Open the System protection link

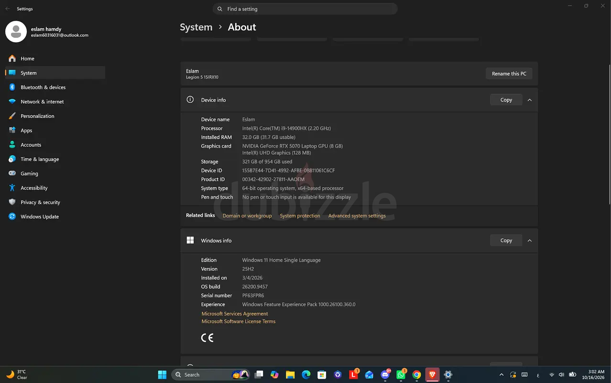pyautogui.click(x=300, y=216)
